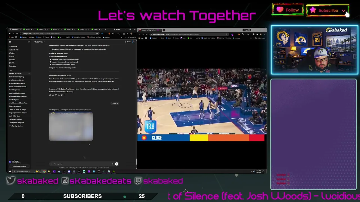Viewport: 360px width, 202px height.
Task: Copy the ChatGPT response with copy icon
Action: tap(50, 95)
